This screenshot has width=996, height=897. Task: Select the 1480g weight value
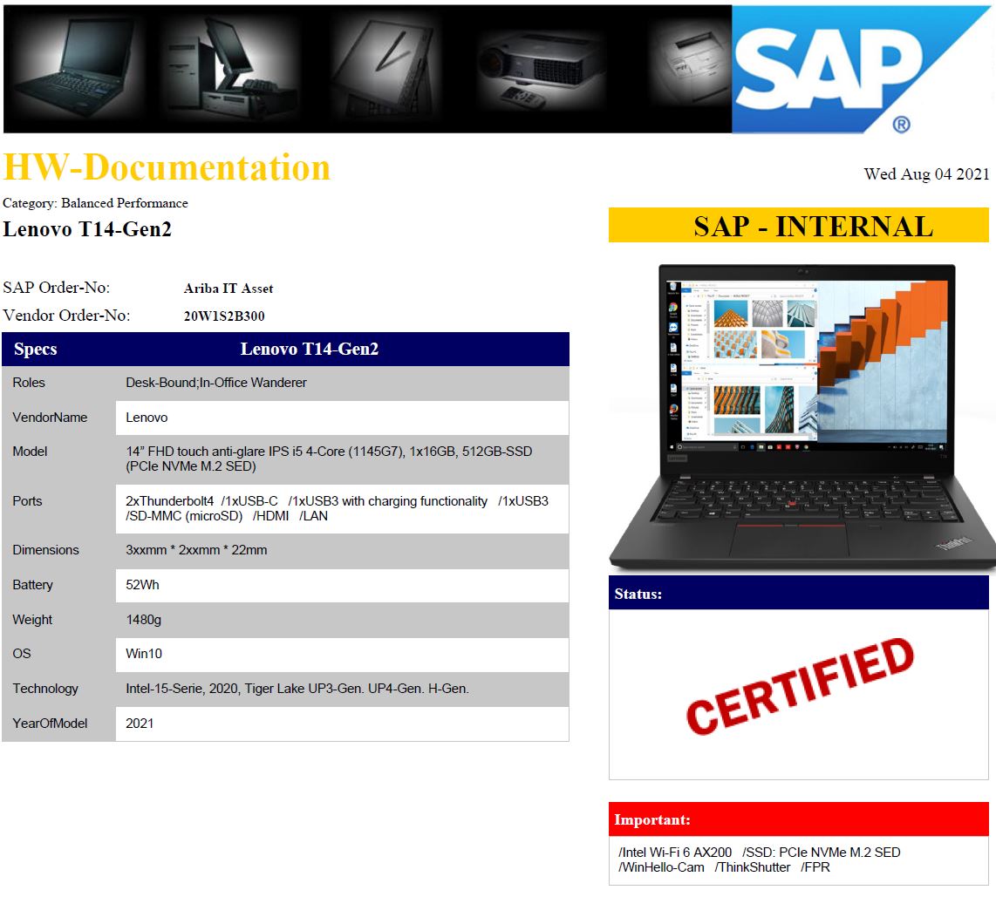point(144,620)
